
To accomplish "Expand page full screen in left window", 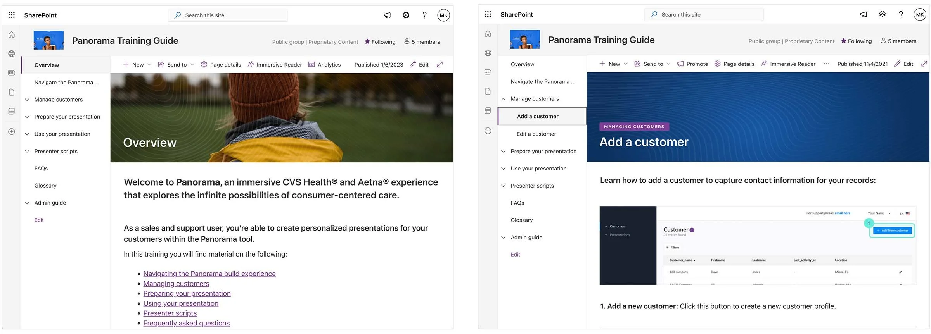I will [x=440, y=64].
